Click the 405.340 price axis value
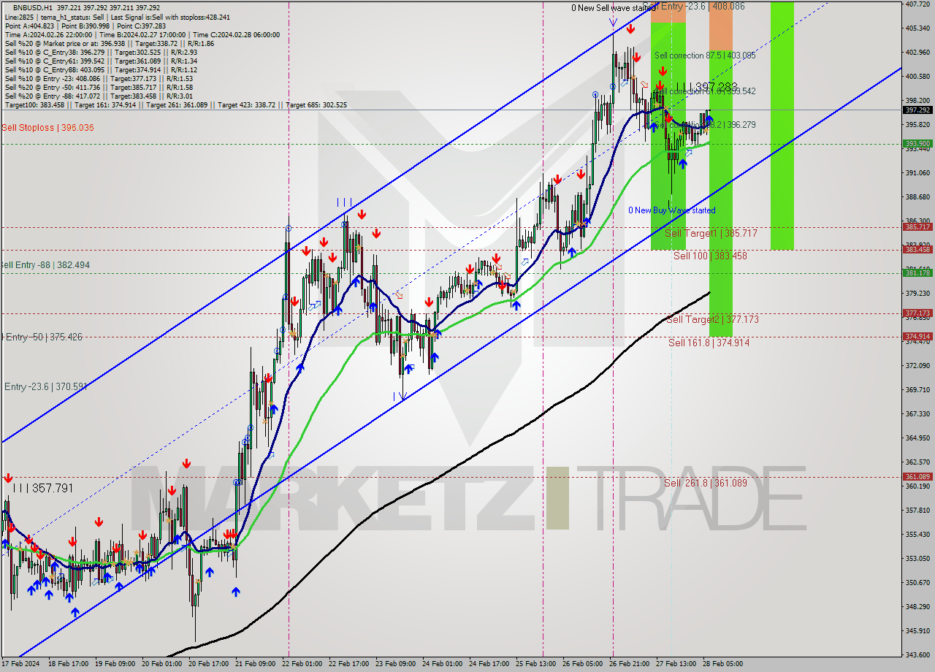 tap(917, 28)
